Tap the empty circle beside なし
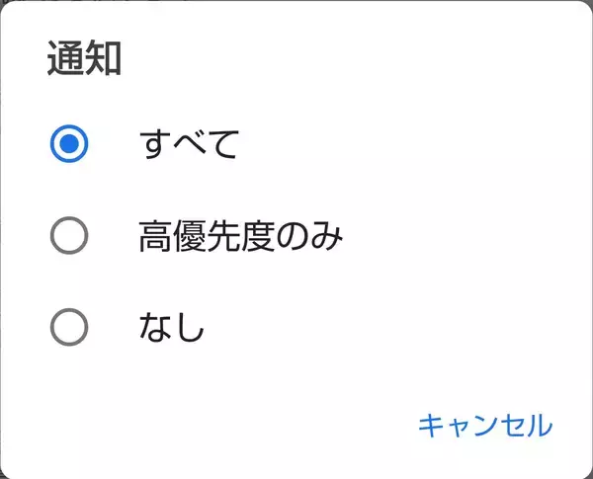 [x=69, y=327]
